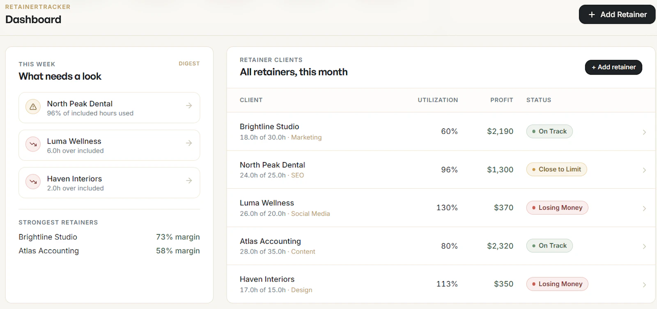Click the Design tag under Haven Interiors
The image size is (657, 309).
pyautogui.click(x=302, y=290)
